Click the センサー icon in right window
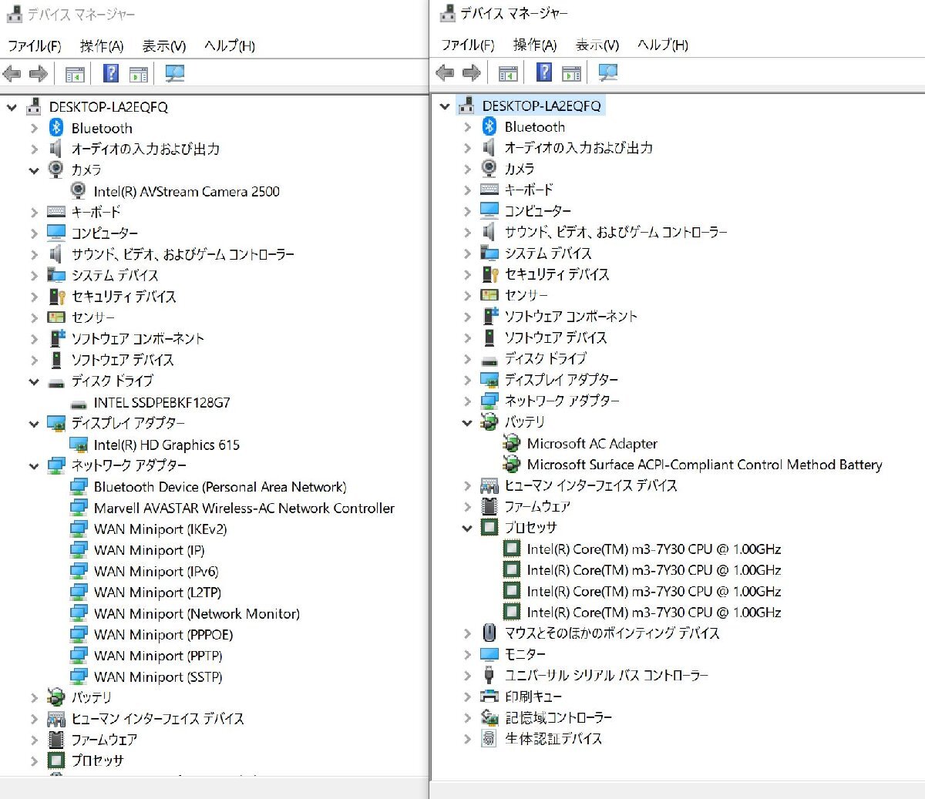The image size is (925, 799). click(489, 295)
